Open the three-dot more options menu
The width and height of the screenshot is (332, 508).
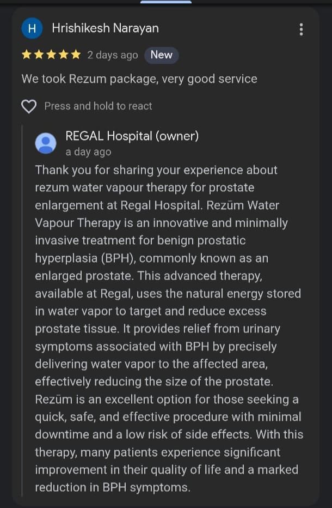point(301,29)
